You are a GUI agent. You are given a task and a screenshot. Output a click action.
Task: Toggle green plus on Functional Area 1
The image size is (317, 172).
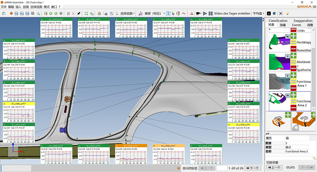coord(293,76)
